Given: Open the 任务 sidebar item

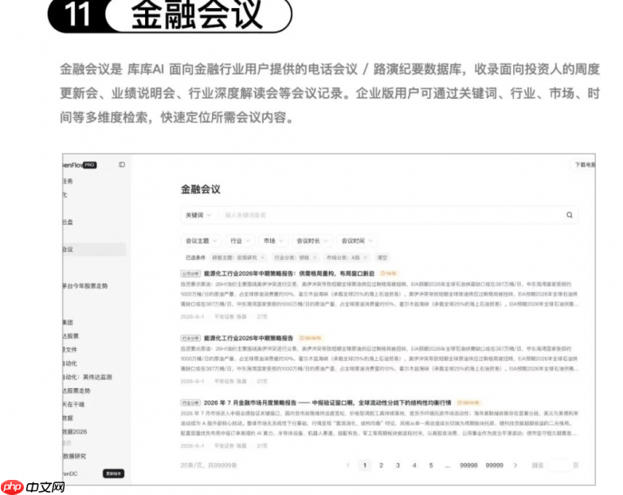Looking at the screenshot, I should 68,181.
